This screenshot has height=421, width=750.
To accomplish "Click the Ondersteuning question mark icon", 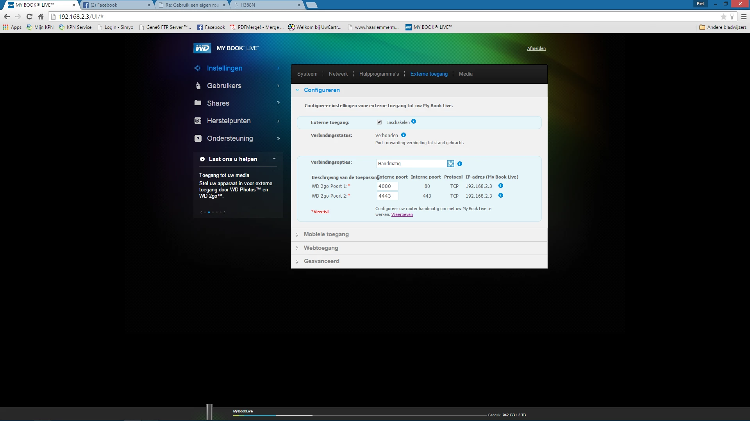I will pos(198,138).
